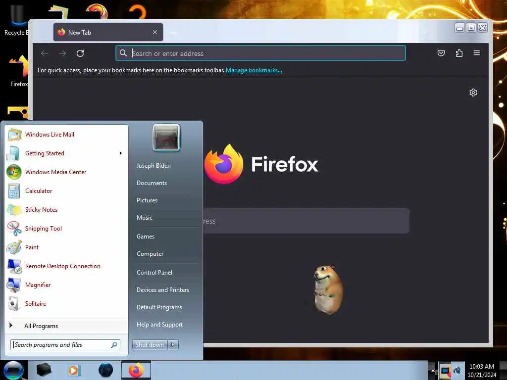Open Games from Start menu
The width and height of the screenshot is (507, 380).
pos(146,237)
